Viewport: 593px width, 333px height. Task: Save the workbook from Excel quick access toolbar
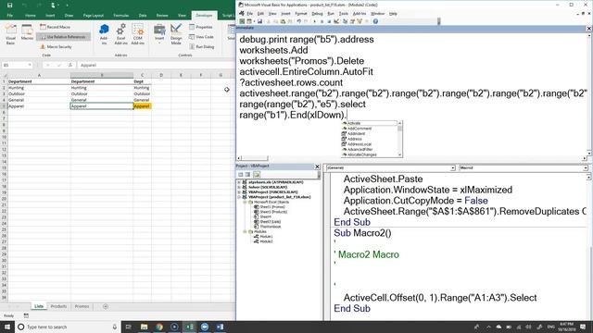(10, 6)
